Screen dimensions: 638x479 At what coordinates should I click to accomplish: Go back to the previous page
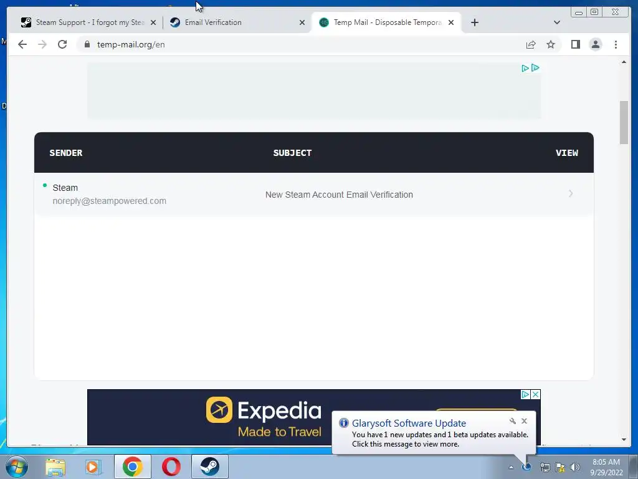[x=22, y=44]
